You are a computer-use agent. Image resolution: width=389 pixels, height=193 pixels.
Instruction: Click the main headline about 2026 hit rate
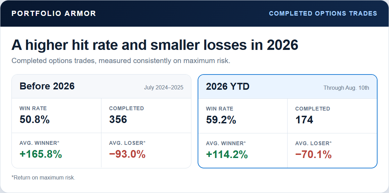coord(155,45)
